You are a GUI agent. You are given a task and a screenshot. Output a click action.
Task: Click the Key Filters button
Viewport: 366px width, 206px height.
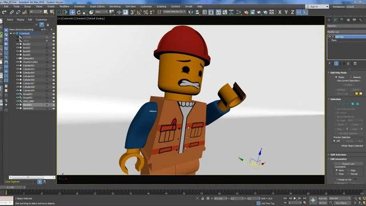pyautogui.click(x=343, y=203)
